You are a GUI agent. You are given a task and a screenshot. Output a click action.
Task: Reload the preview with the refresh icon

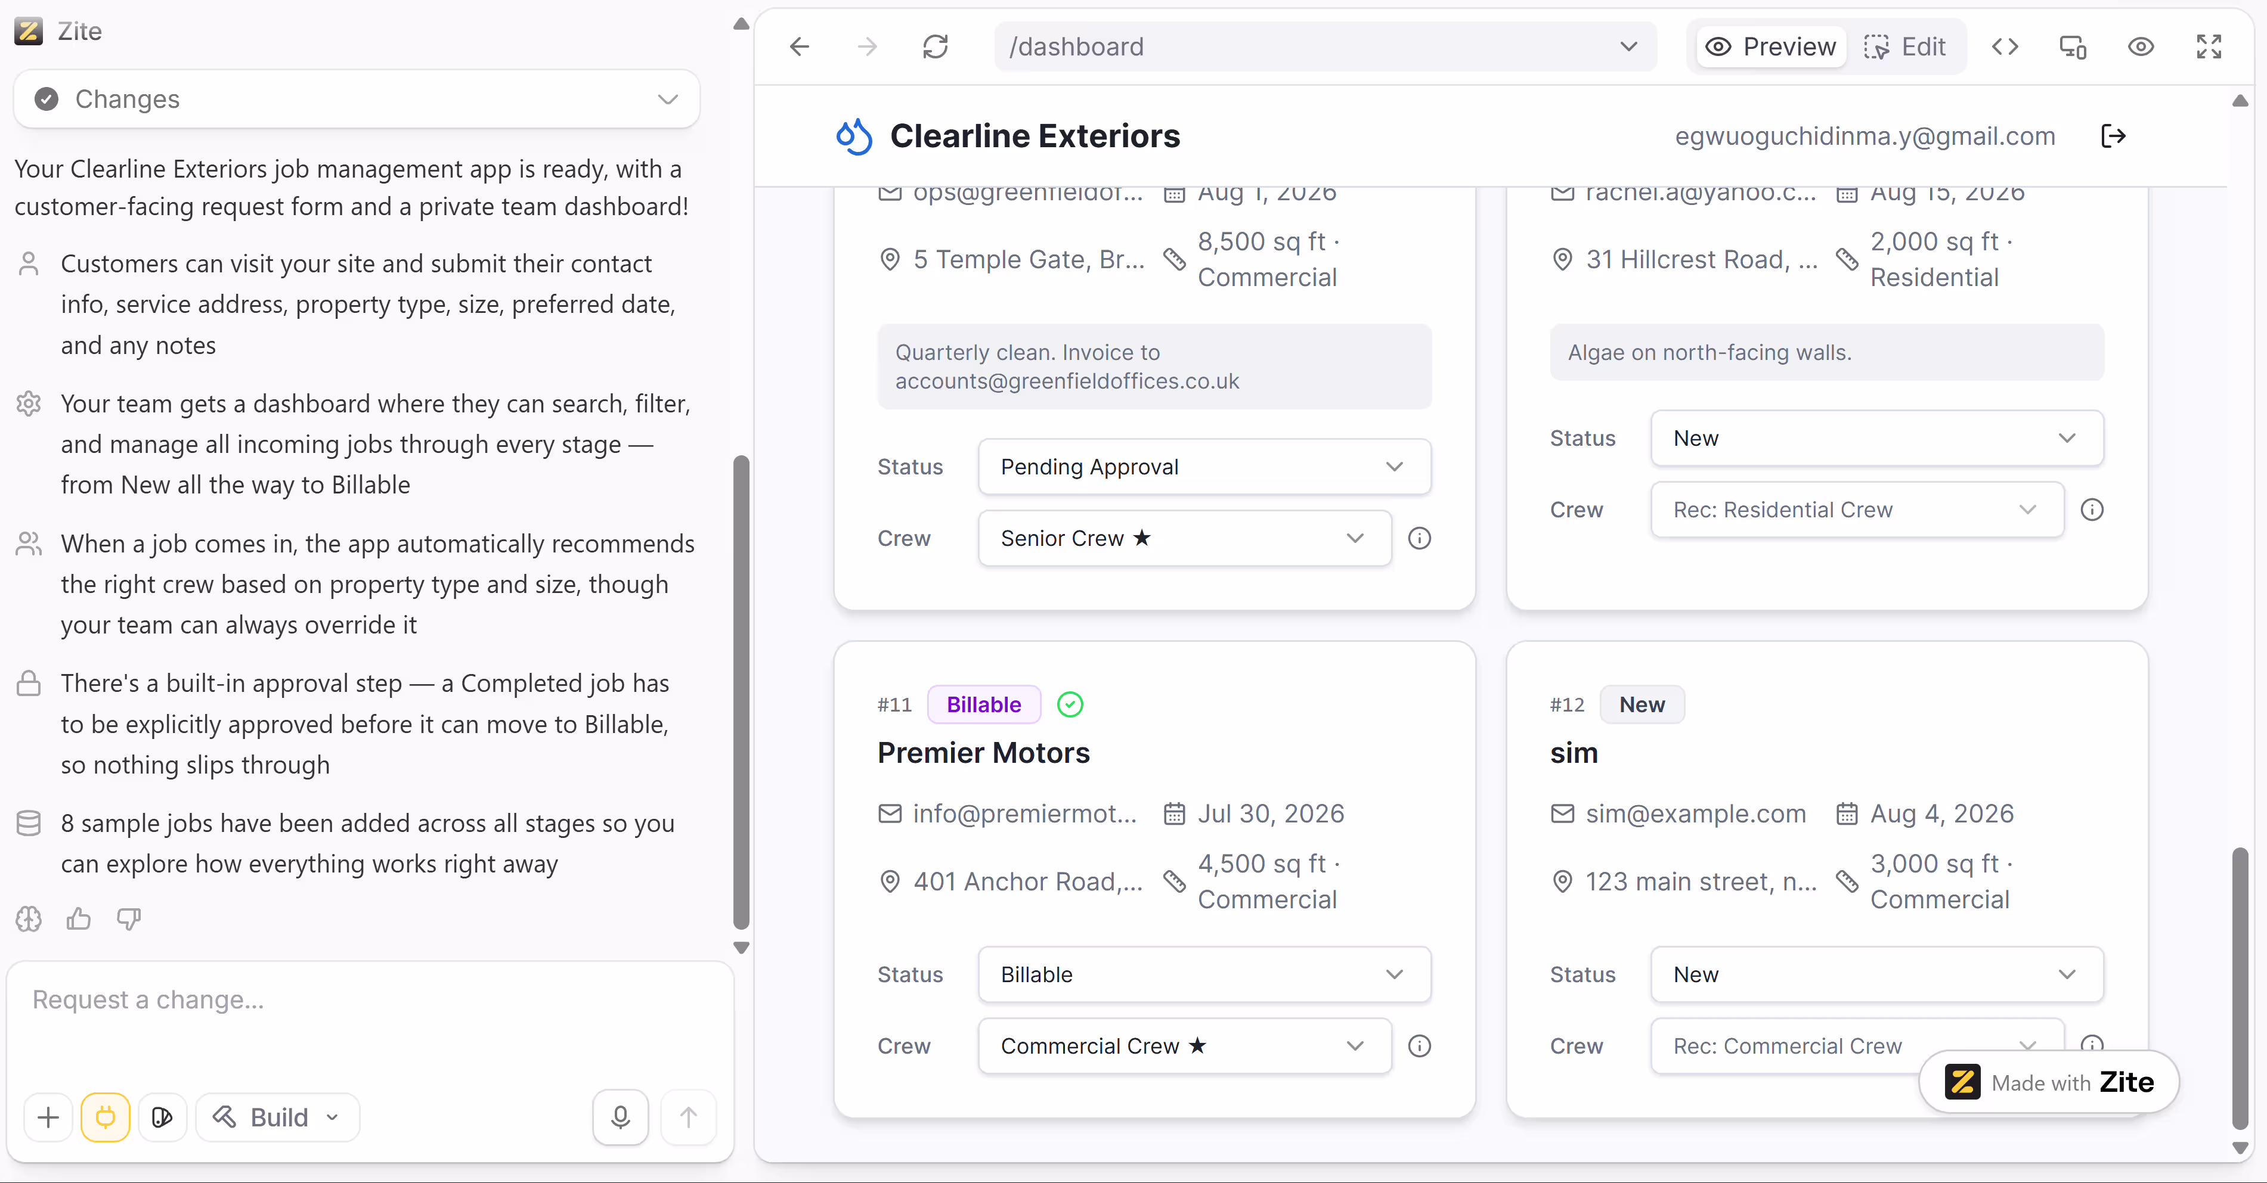click(936, 46)
